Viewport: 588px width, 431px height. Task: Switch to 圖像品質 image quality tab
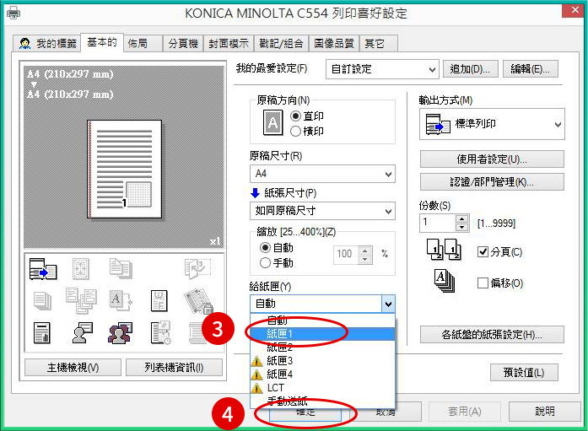pyautogui.click(x=334, y=44)
